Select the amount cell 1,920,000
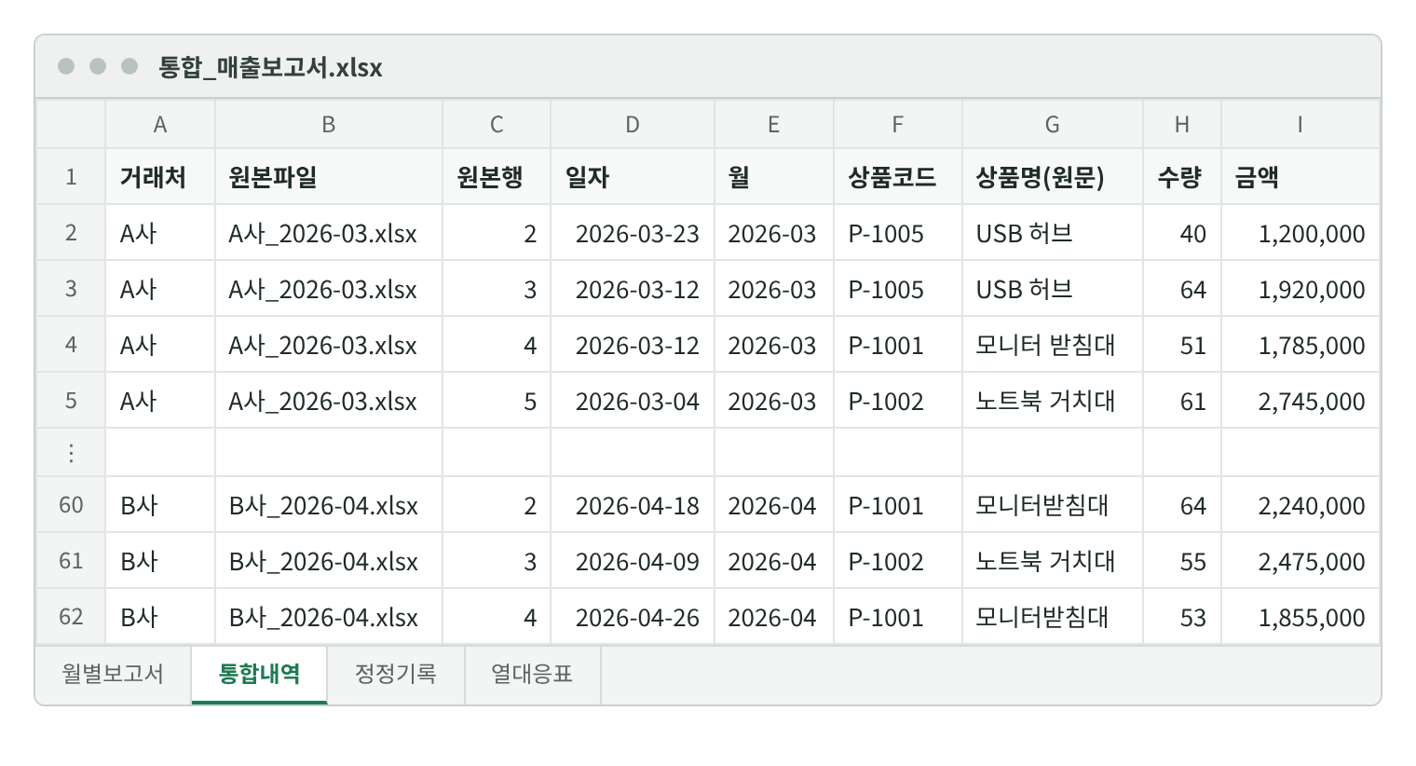The width and height of the screenshot is (1416, 766). click(x=1300, y=289)
